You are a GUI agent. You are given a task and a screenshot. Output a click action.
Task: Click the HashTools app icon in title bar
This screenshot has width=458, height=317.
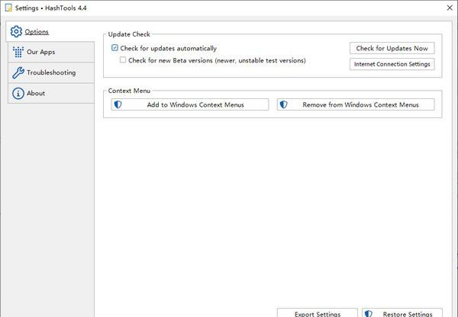8,8
